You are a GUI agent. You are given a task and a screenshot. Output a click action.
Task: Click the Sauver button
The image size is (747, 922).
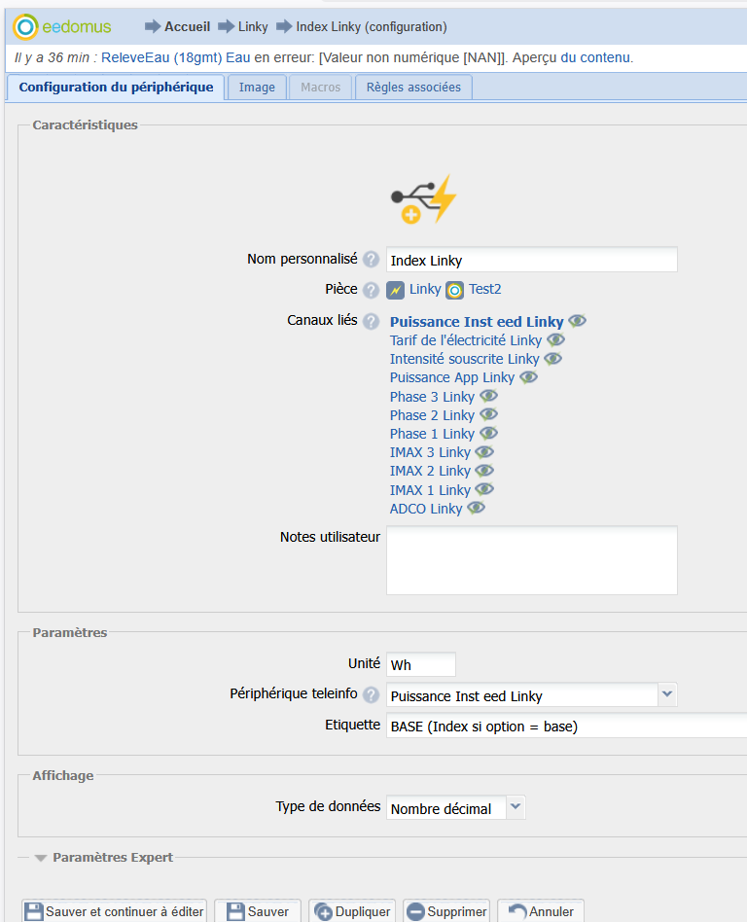point(258,911)
